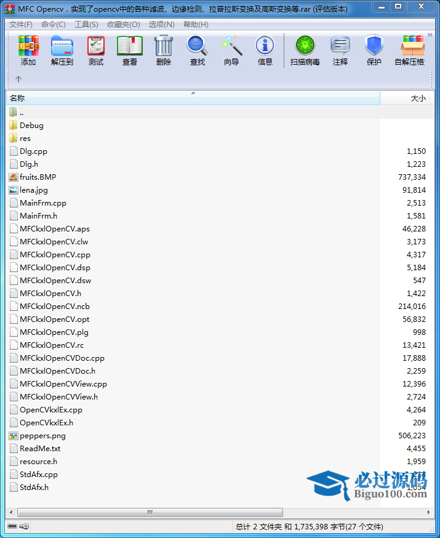
Task: Select the MFCkxlOpenCV.dsp file
Action: pyautogui.click(x=55, y=268)
